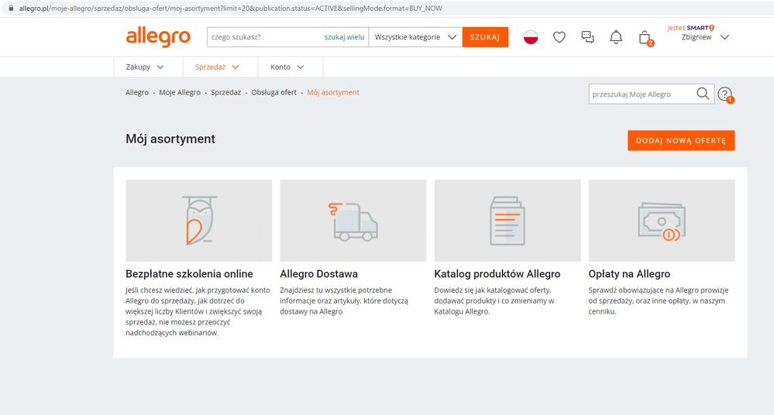Click the browser URL address text
This screenshot has width=774, height=415.
click(231, 8)
